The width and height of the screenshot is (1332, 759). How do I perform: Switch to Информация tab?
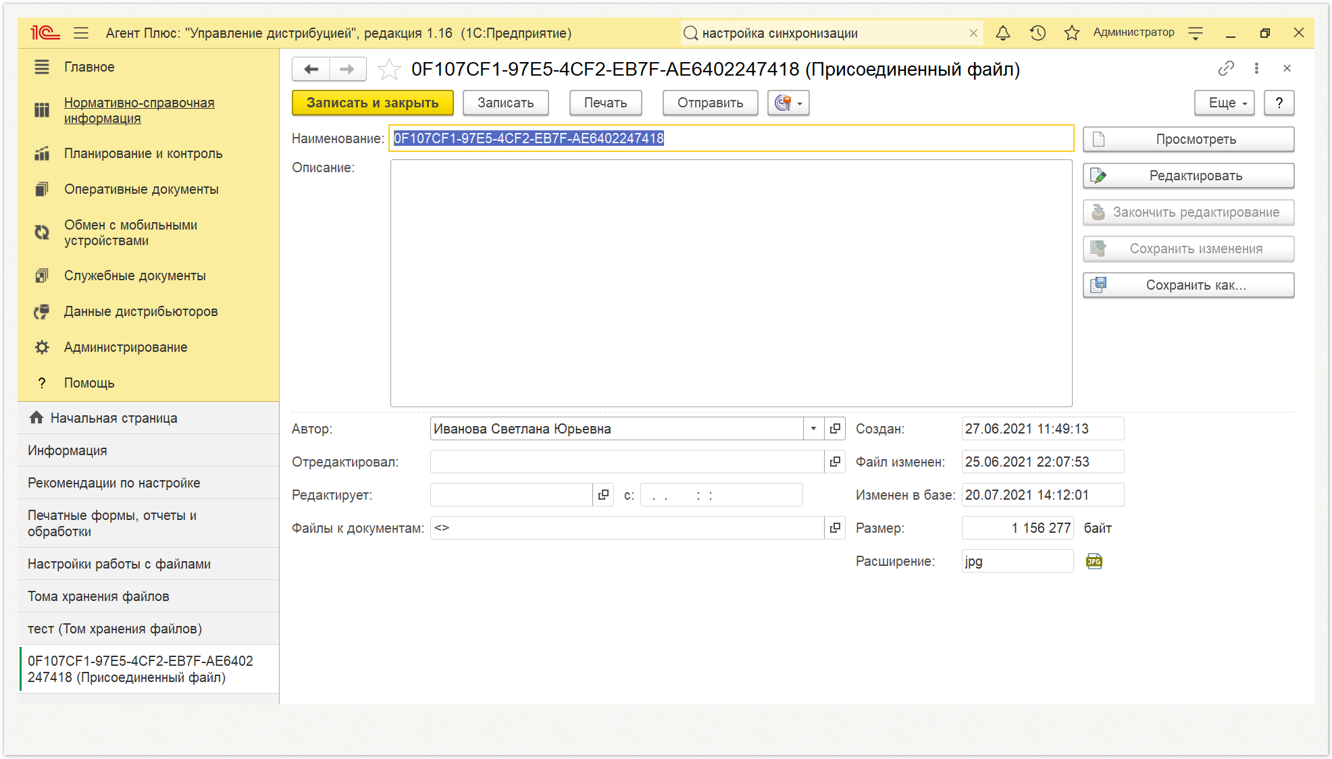point(149,450)
